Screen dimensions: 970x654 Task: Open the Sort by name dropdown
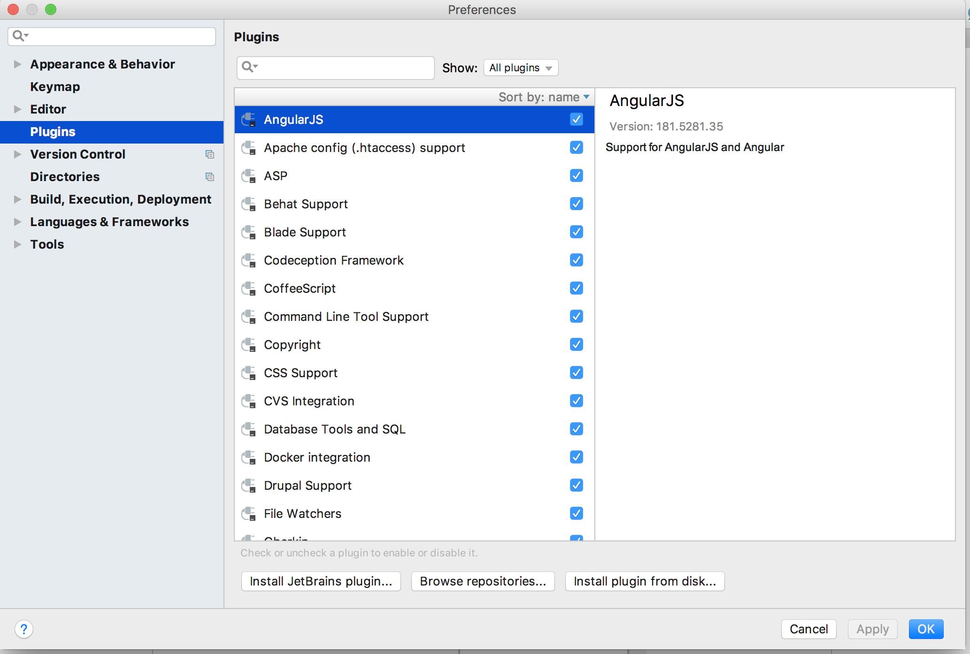pos(544,97)
